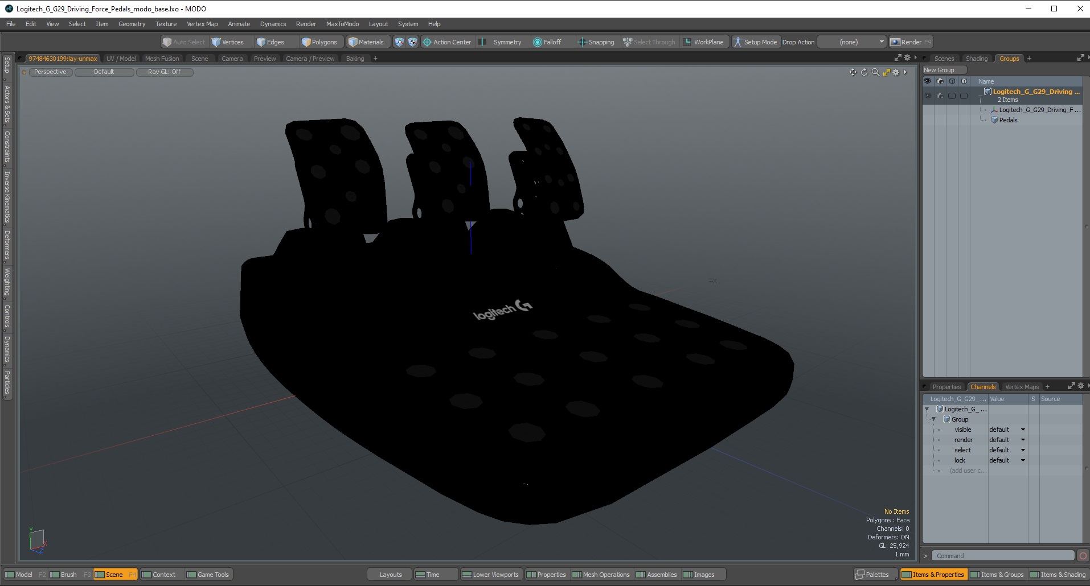
Task: Open viewport settings gear icon
Action: point(896,72)
